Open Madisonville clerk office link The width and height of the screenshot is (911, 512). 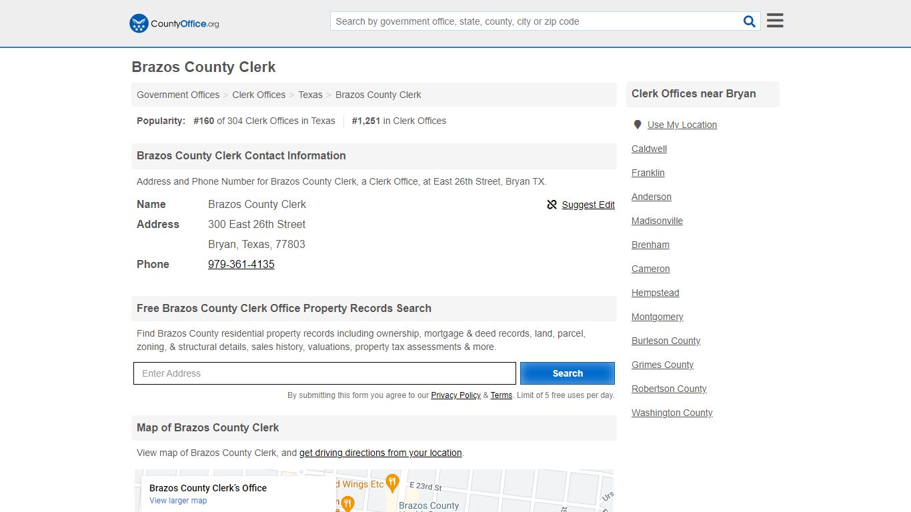point(657,221)
